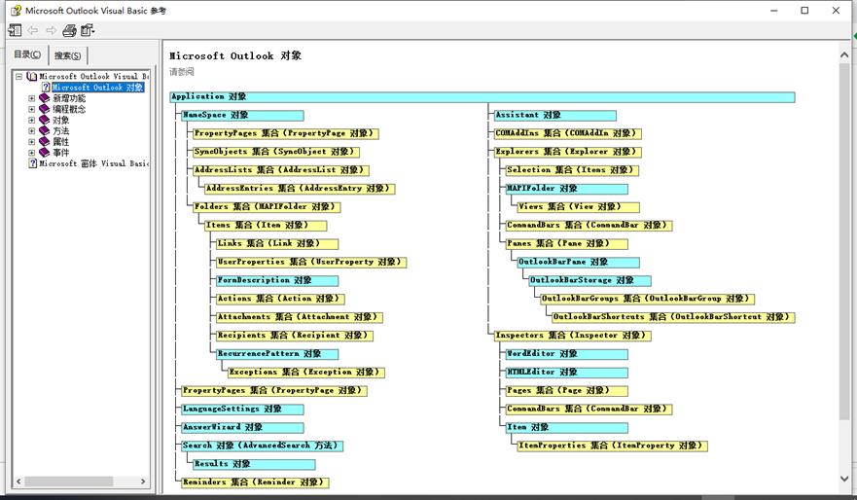The height and width of the screenshot is (500, 857).
Task: Open the SyncObjects 集合 topic
Action: tap(276, 152)
